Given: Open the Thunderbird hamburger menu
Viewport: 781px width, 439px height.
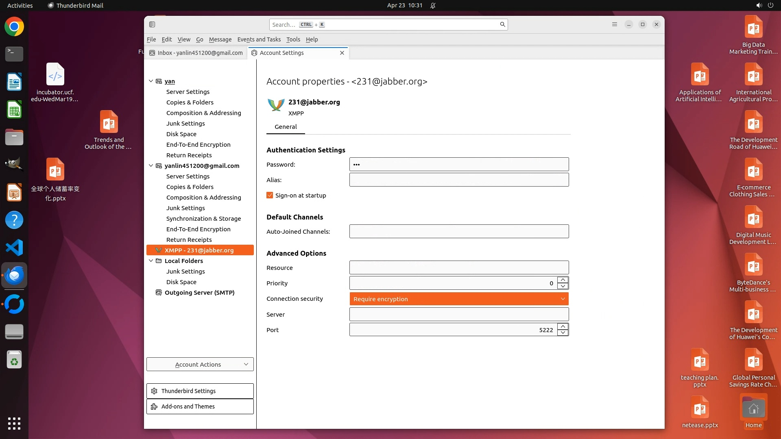Looking at the screenshot, I should coord(614,24).
